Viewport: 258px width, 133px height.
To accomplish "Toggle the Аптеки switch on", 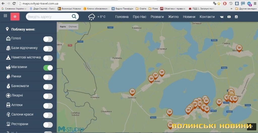I will [48, 106].
